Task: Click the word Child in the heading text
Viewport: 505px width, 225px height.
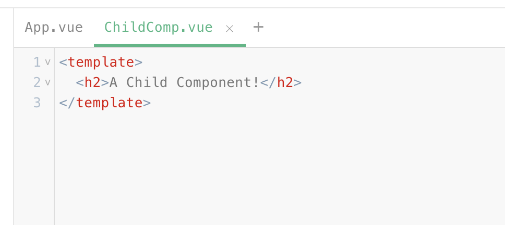Action: (x=147, y=83)
